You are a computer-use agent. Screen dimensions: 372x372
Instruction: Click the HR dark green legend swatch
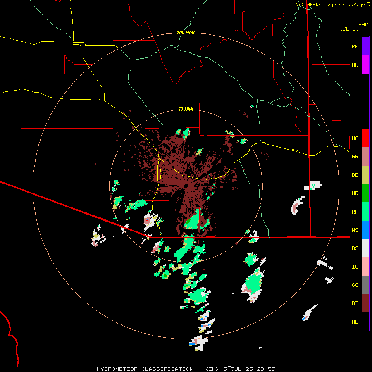click(x=365, y=193)
